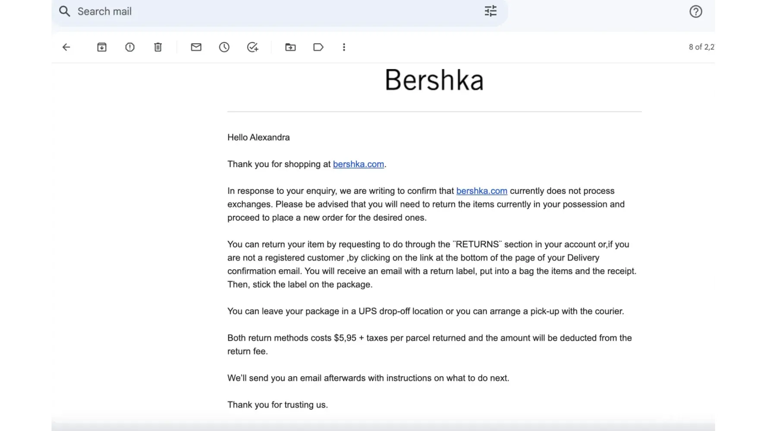This screenshot has width=767, height=431.
Task: Open the Help support menu
Action: [695, 12]
